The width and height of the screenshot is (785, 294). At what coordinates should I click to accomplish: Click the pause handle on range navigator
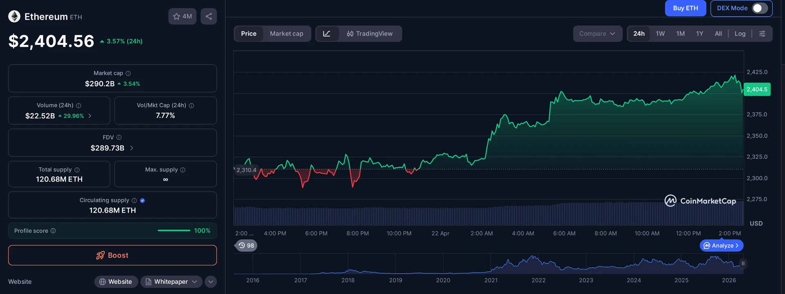pyautogui.click(x=743, y=263)
